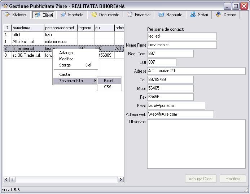Click the Despre tab icon
The width and height of the screenshot is (250, 194).
coord(218,15)
